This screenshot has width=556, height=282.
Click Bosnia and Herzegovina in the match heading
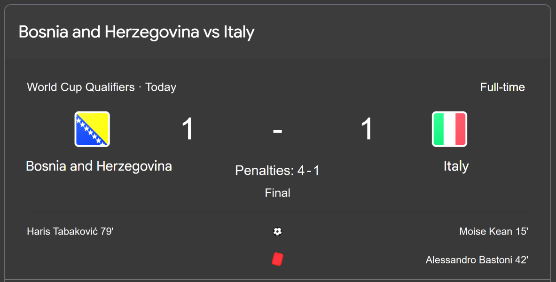(x=109, y=32)
